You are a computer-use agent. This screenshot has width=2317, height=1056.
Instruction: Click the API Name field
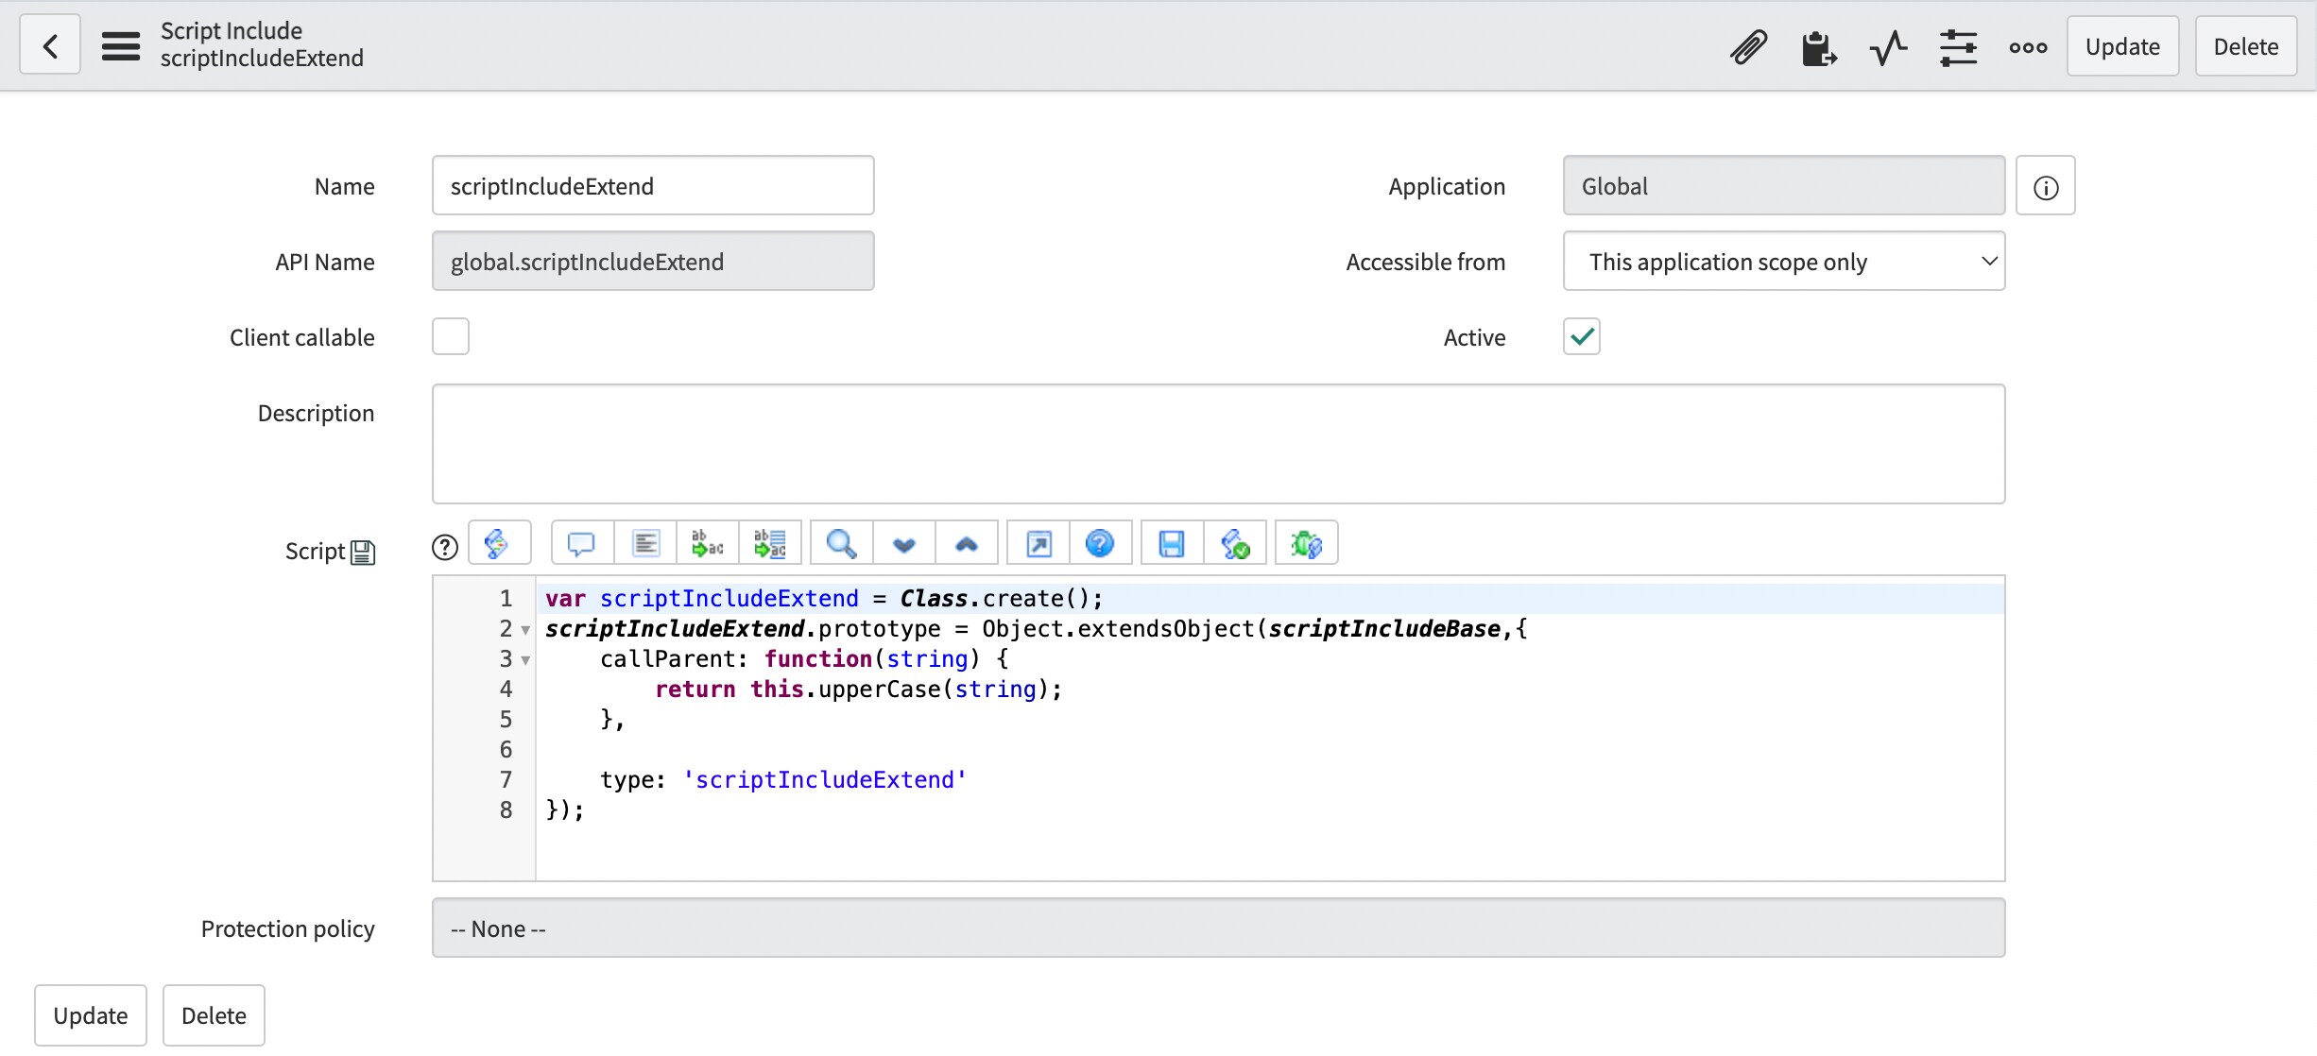[x=653, y=262]
